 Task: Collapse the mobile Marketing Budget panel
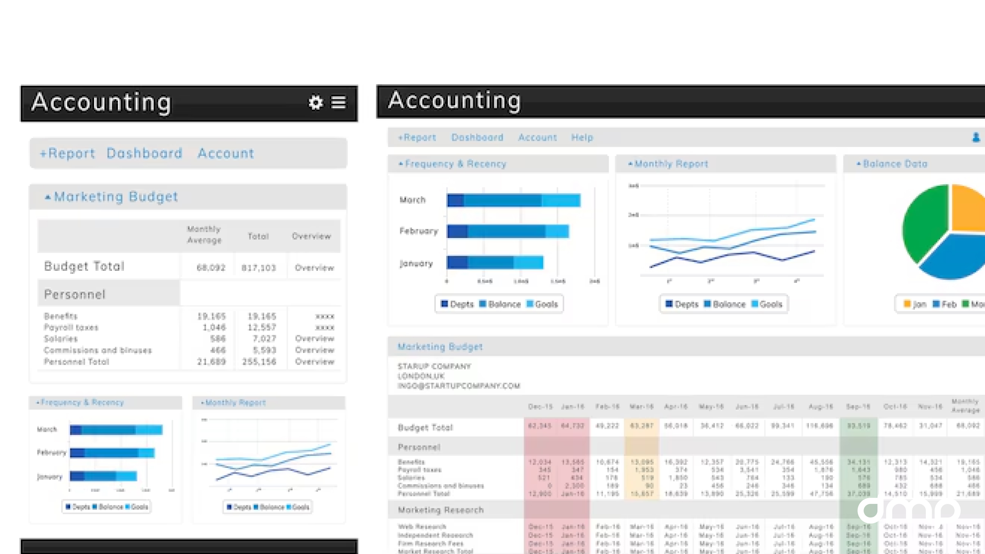(48, 197)
